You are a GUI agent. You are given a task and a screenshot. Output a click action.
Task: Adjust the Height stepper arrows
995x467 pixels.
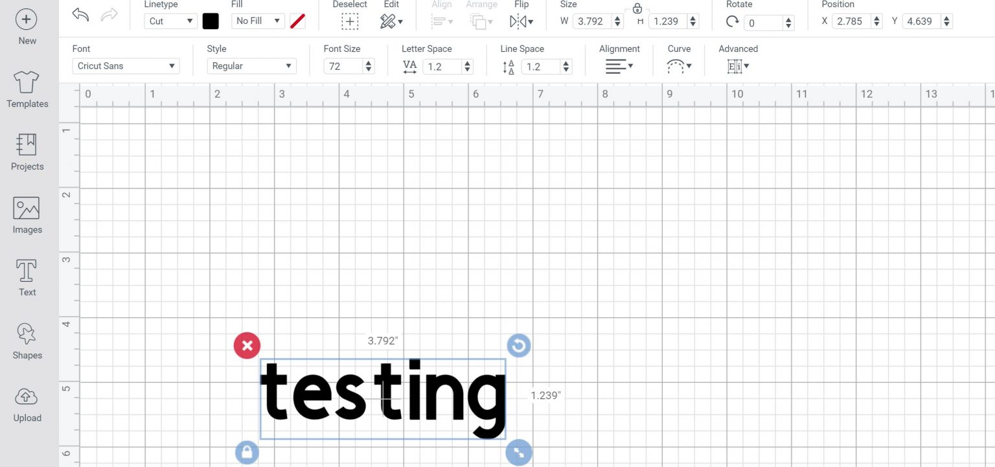click(x=693, y=21)
